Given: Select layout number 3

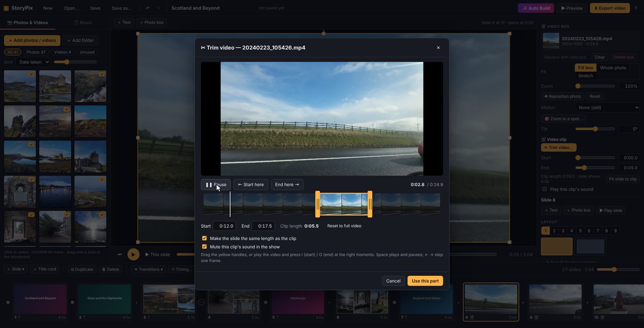Looking at the screenshot, I should (563, 231).
